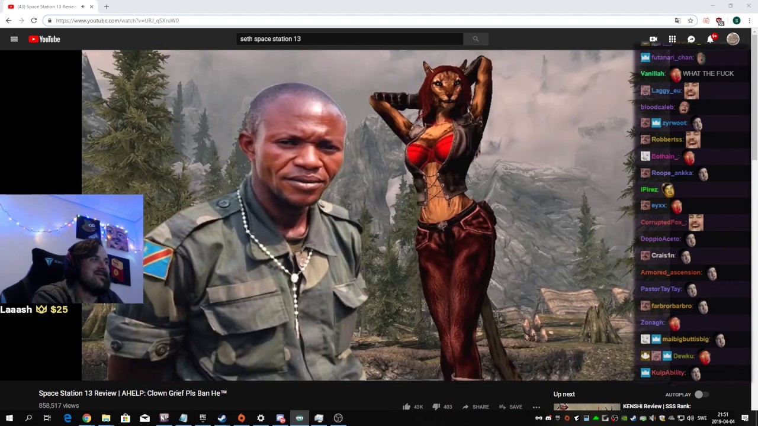Open the create video camera icon
The image size is (758, 426).
click(x=653, y=39)
